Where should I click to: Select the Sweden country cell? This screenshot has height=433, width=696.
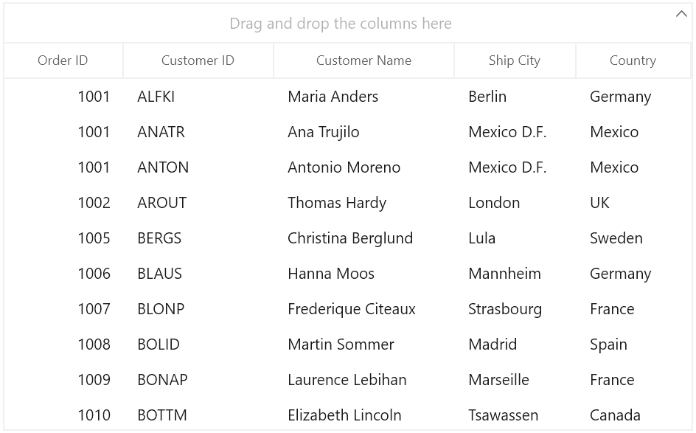point(633,238)
